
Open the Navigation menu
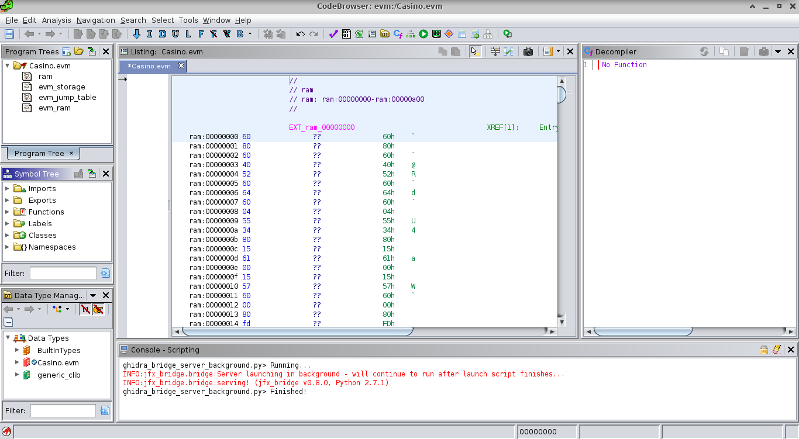(x=96, y=20)
